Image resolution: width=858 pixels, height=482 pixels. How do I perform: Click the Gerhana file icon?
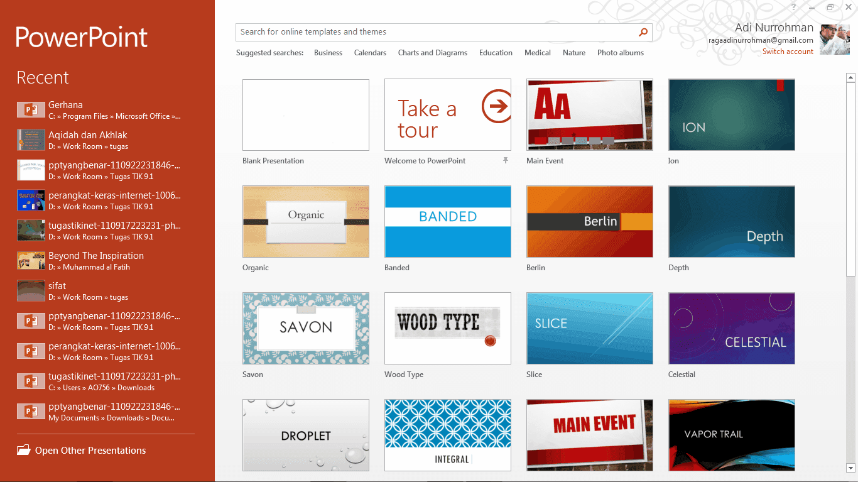(x=31, y=110)
